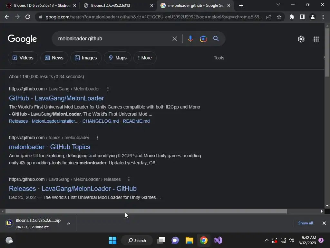Open the Windows Start menu
Image resolution: width=330 pixels, height=248 pixels.
coord(112,240)
